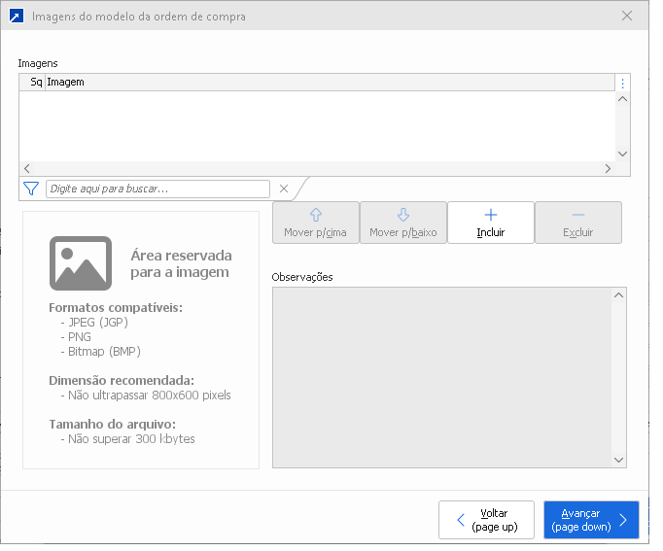Click the app icon in title bar

[16, 16]
